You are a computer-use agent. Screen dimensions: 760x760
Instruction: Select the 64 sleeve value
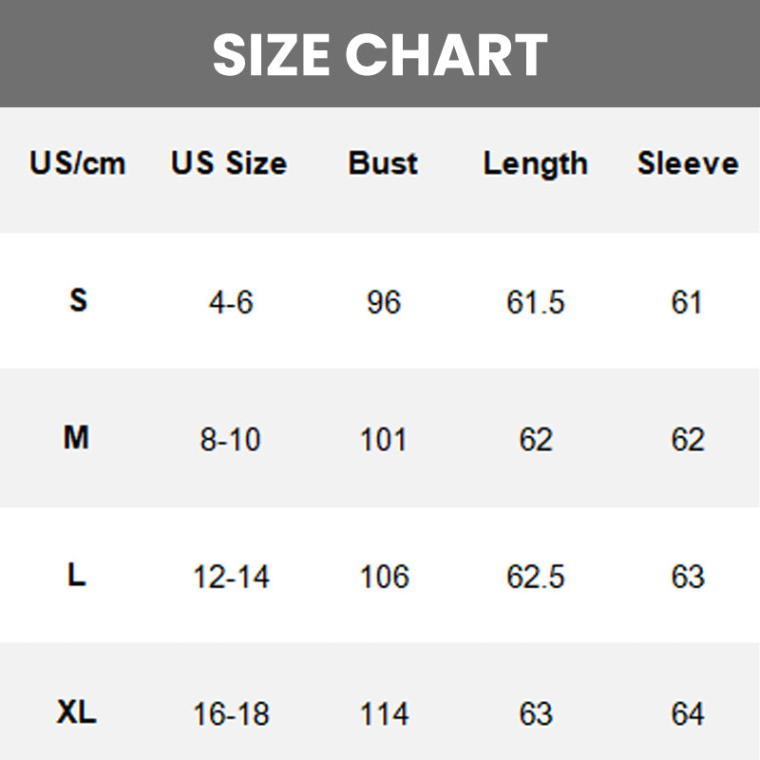click(x=687, y=714)
